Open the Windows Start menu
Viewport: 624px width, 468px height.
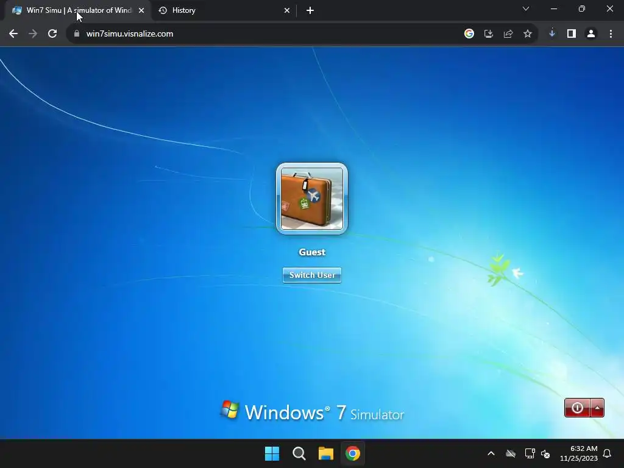coord(272,453)
